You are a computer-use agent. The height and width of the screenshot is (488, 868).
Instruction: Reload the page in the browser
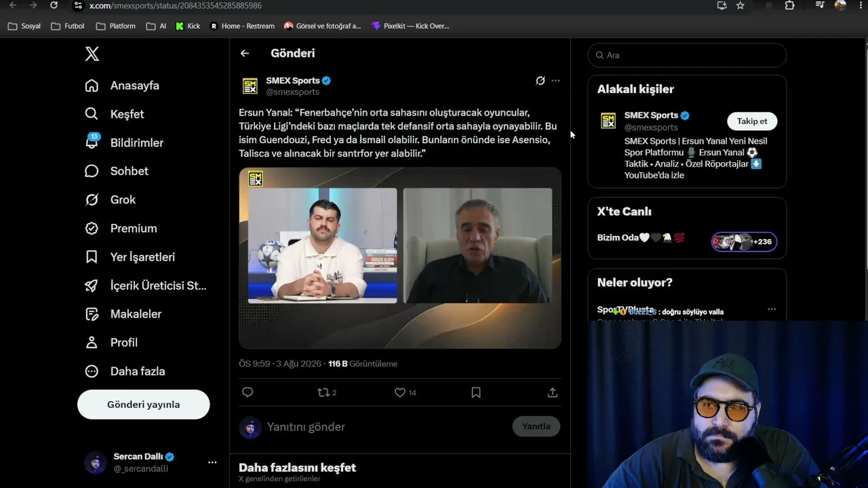coord(54,5)
